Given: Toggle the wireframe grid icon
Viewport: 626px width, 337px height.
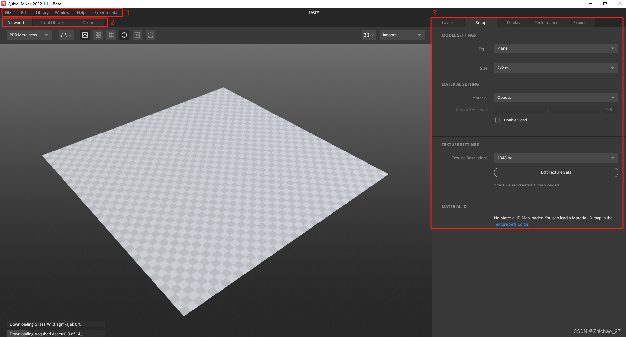Looking at the screenshot, I should point(111,35).
